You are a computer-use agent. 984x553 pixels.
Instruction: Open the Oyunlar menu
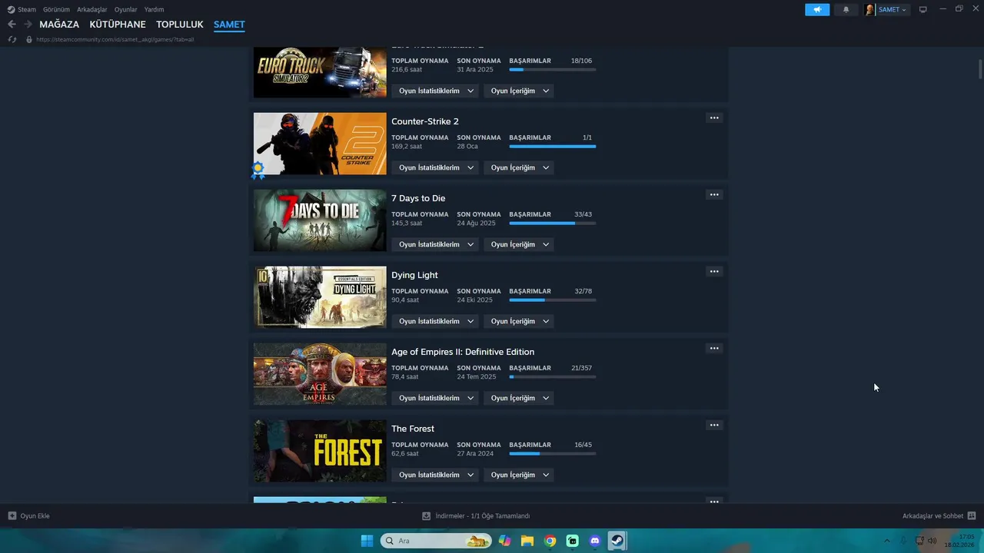point(125,9)
